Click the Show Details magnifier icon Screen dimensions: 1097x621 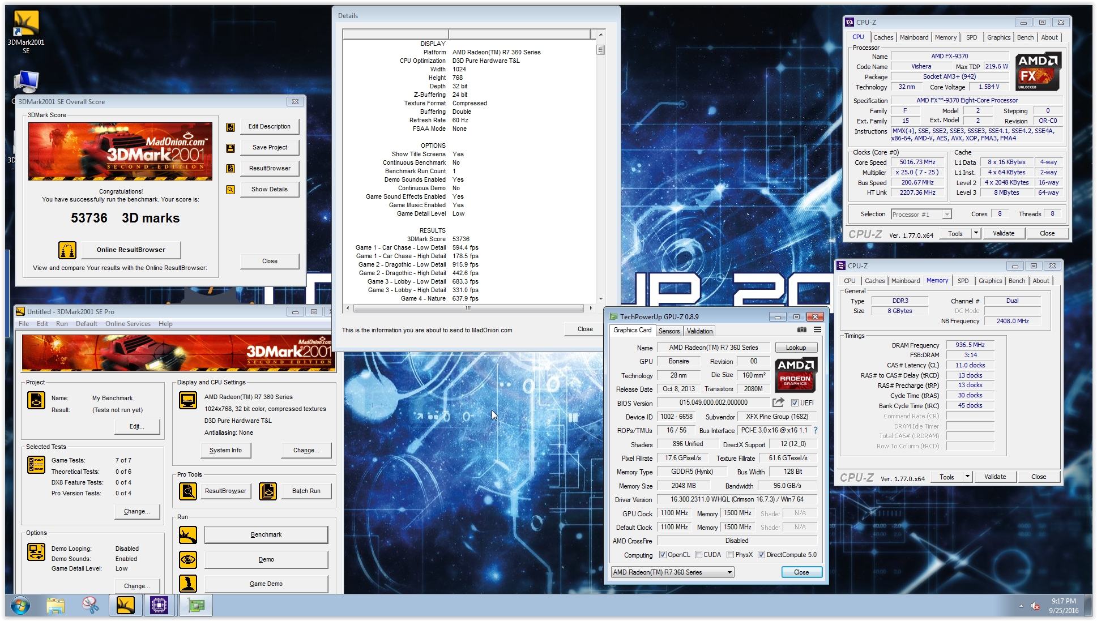[231, 190]
